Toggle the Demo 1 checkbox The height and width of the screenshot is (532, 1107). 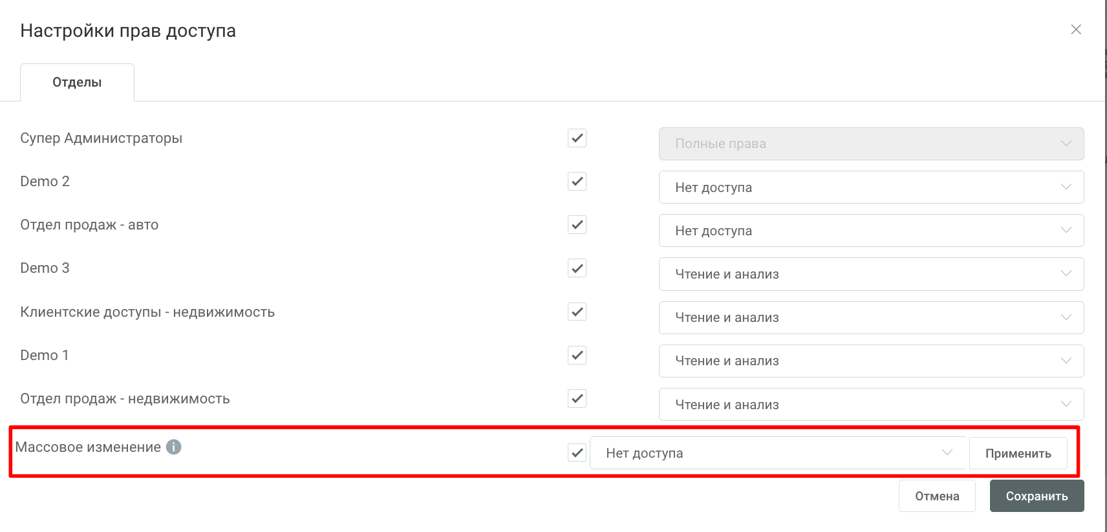coord(577,355)
